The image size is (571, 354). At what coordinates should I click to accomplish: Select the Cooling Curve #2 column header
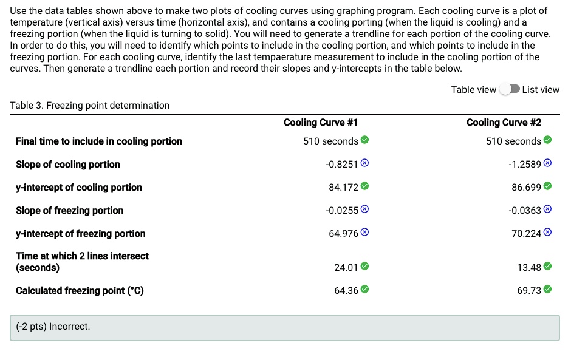[504, 122]
